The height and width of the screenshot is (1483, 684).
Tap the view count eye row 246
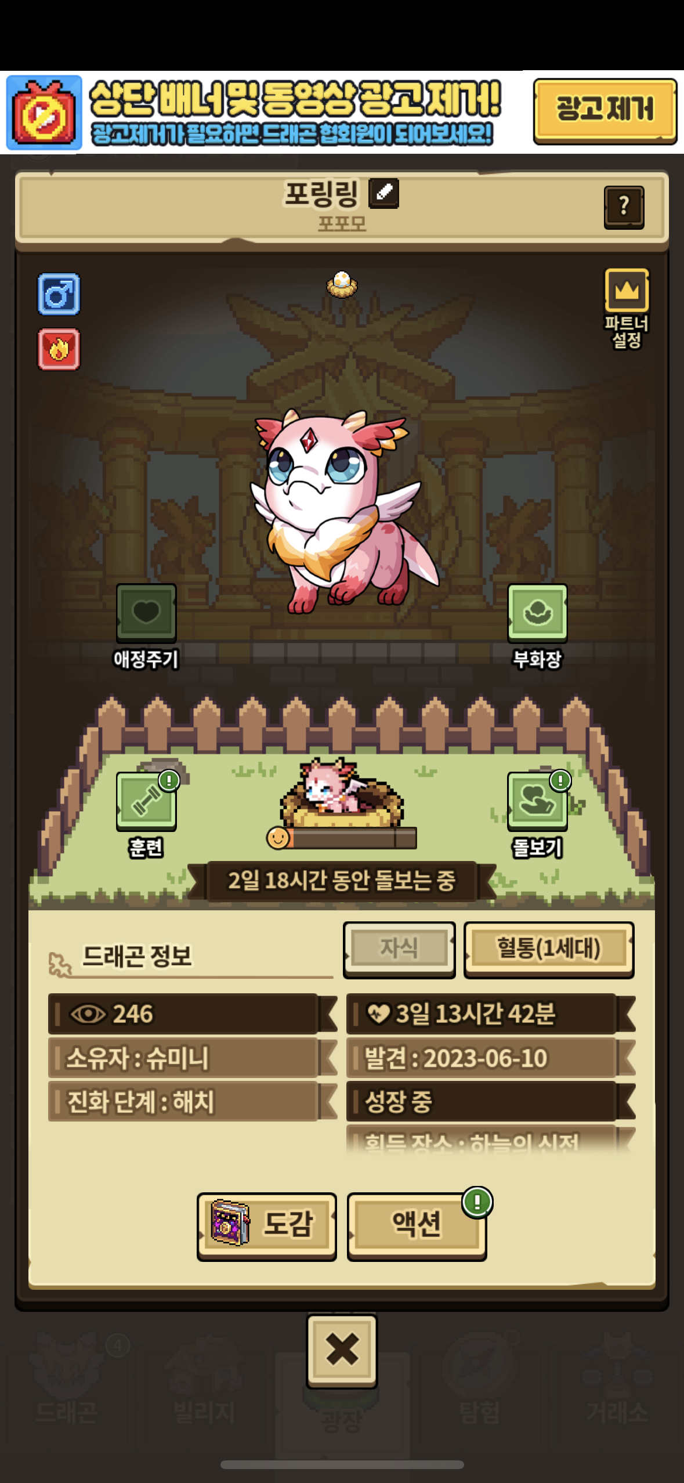point(192,1014)
